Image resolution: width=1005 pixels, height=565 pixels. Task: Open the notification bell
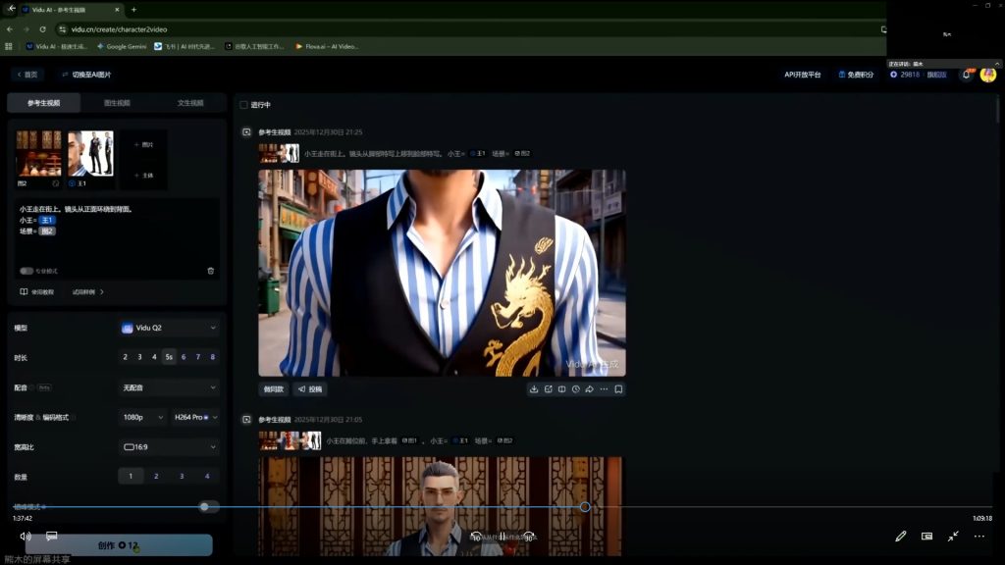966,75
